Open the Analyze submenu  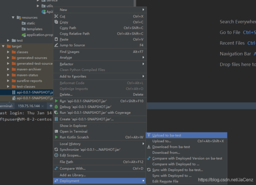(100, 58)
